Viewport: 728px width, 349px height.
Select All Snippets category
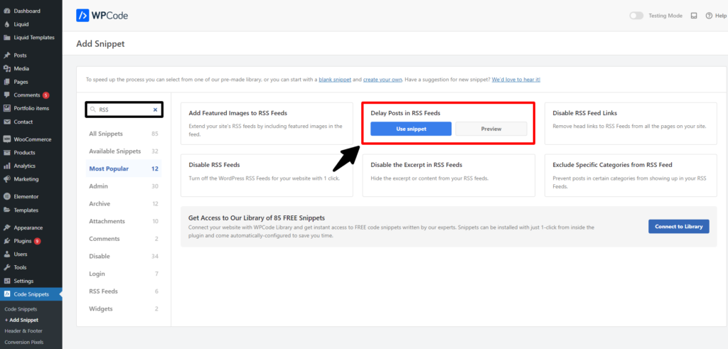[124, 134]
